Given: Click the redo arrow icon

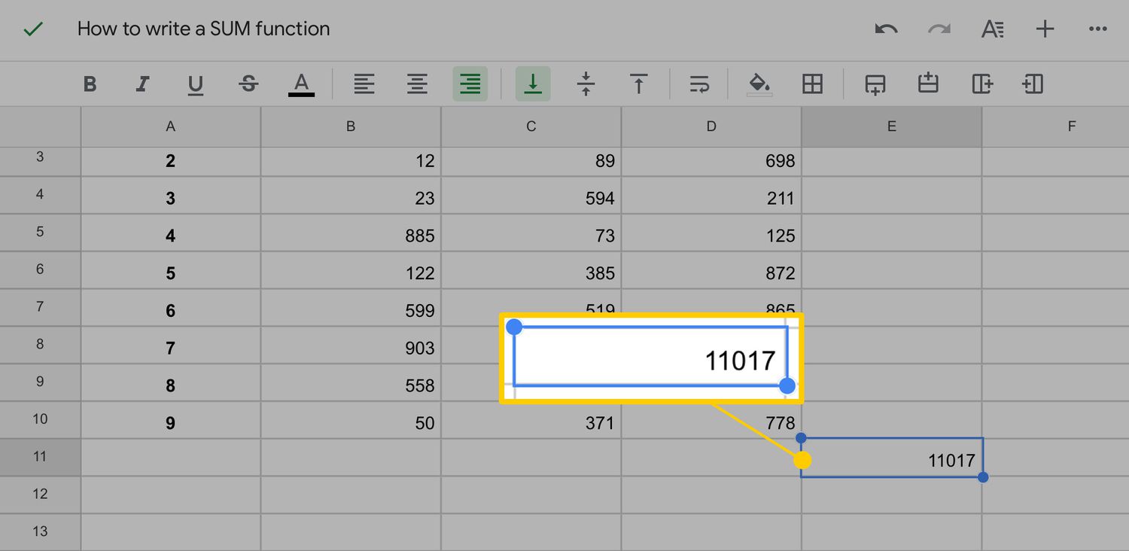Looking at the screenshot, I should 939,29.
